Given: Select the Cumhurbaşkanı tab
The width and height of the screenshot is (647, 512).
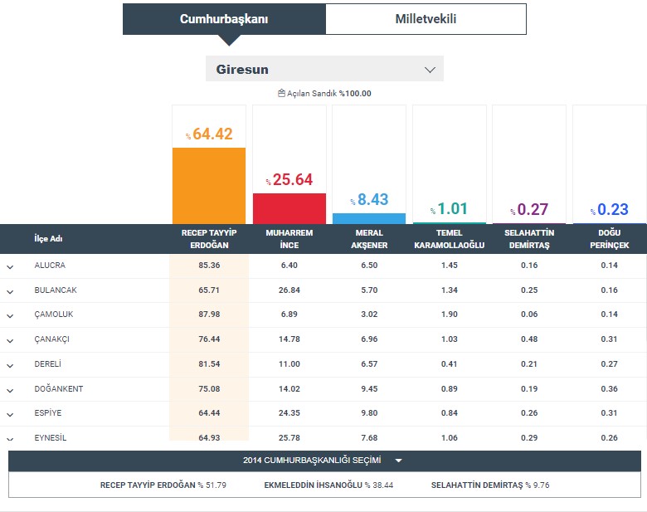Looking at the screenshot, I should pyautogui.click(x=224, y=19).
